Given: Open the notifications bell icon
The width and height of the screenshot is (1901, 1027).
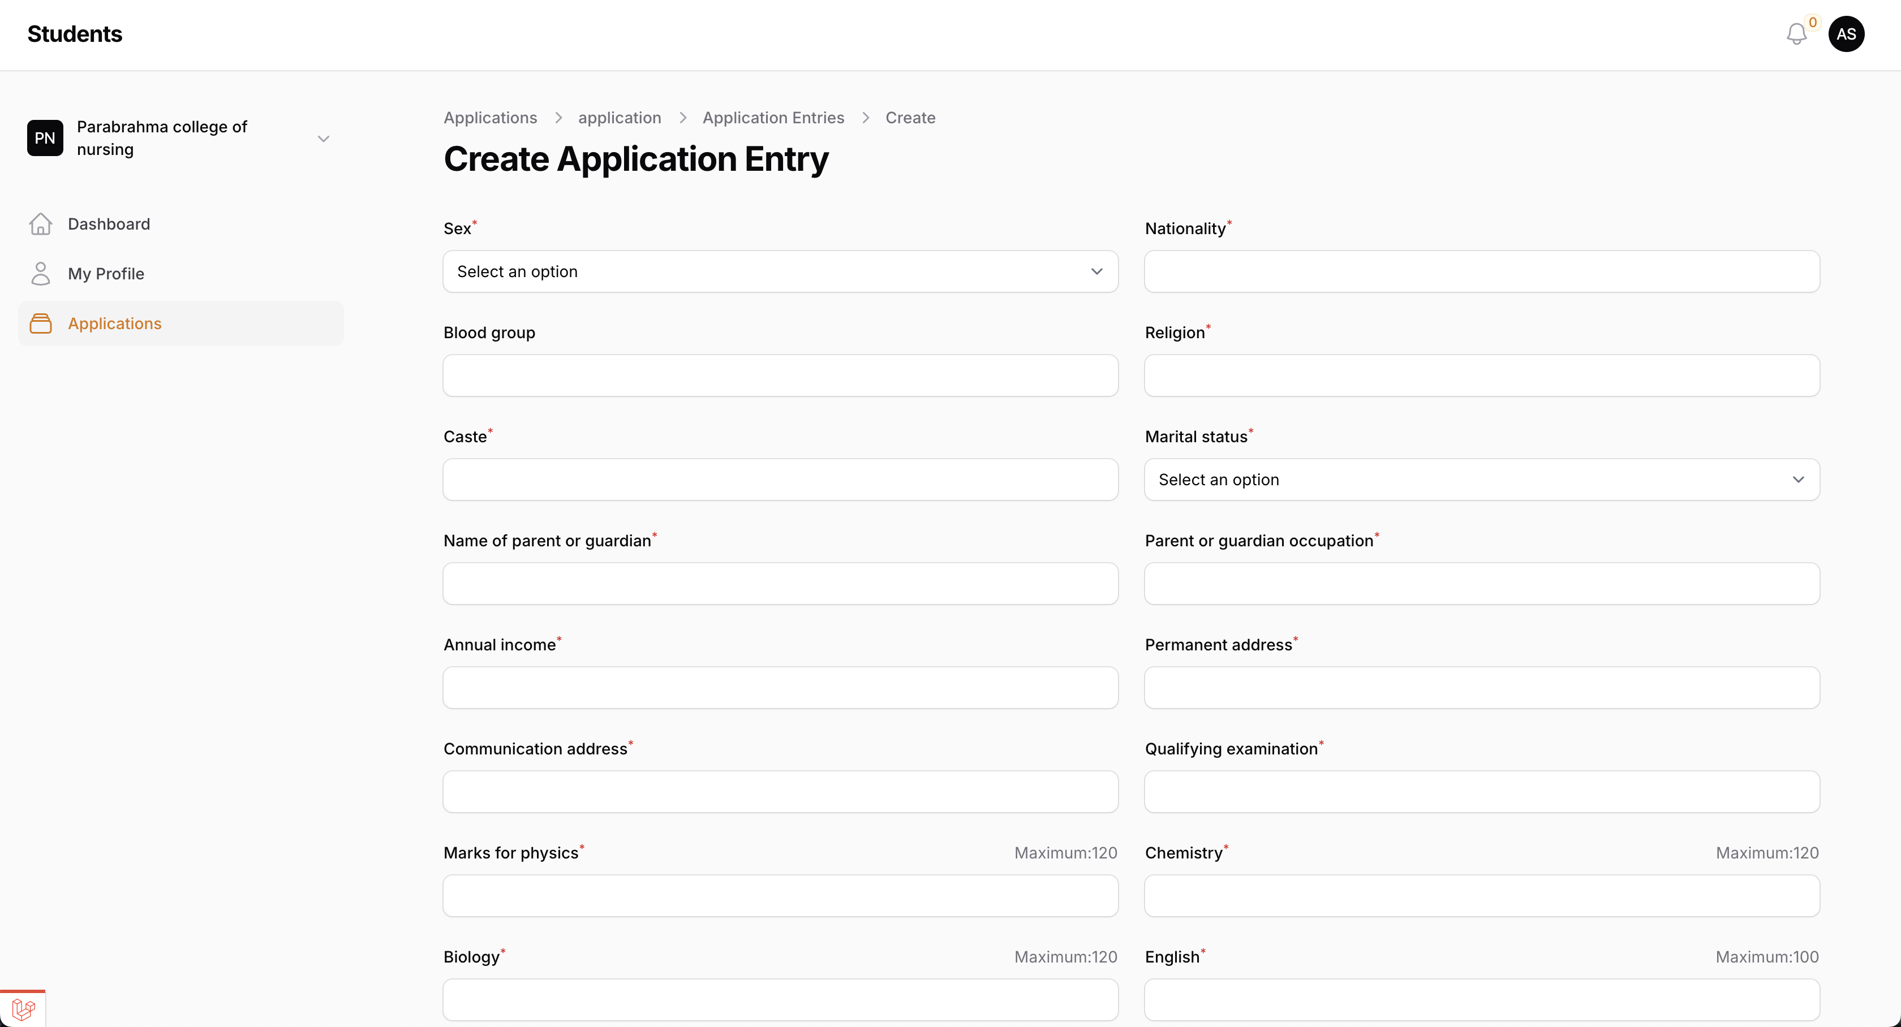Looking at the screenshot, I should tap(1796, 34).
